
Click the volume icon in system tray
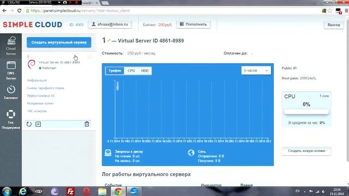coord(323,191)
